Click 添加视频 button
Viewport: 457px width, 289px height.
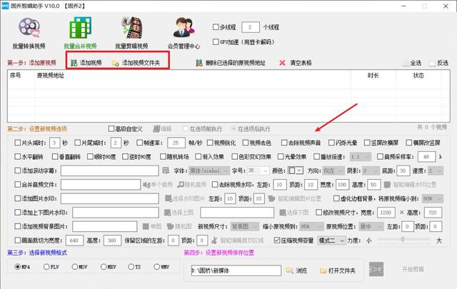[86, 63]
